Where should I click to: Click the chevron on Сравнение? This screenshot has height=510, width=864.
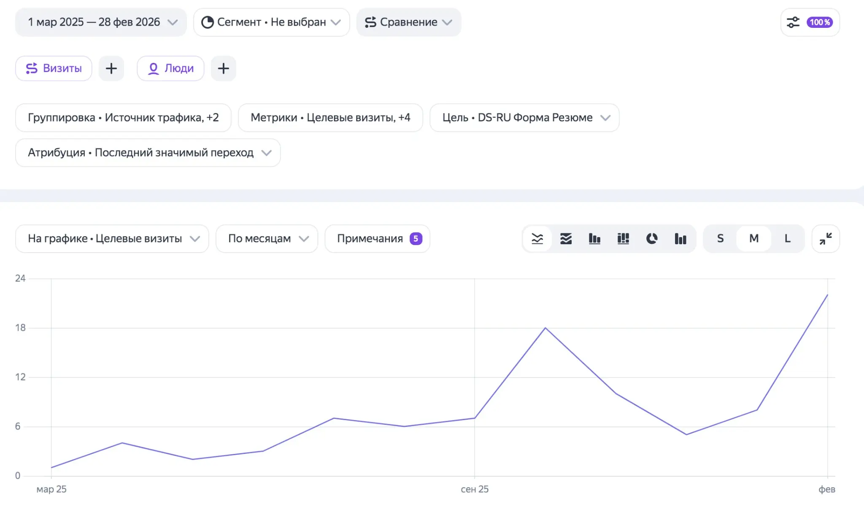click(x=447, y=22)
